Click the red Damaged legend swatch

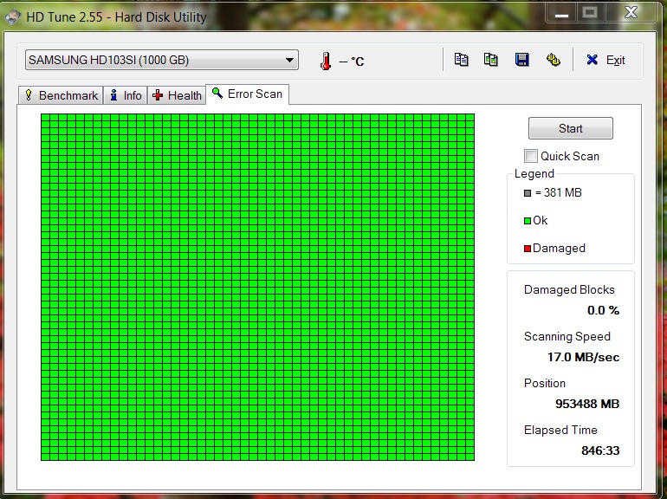click(528, 249)
